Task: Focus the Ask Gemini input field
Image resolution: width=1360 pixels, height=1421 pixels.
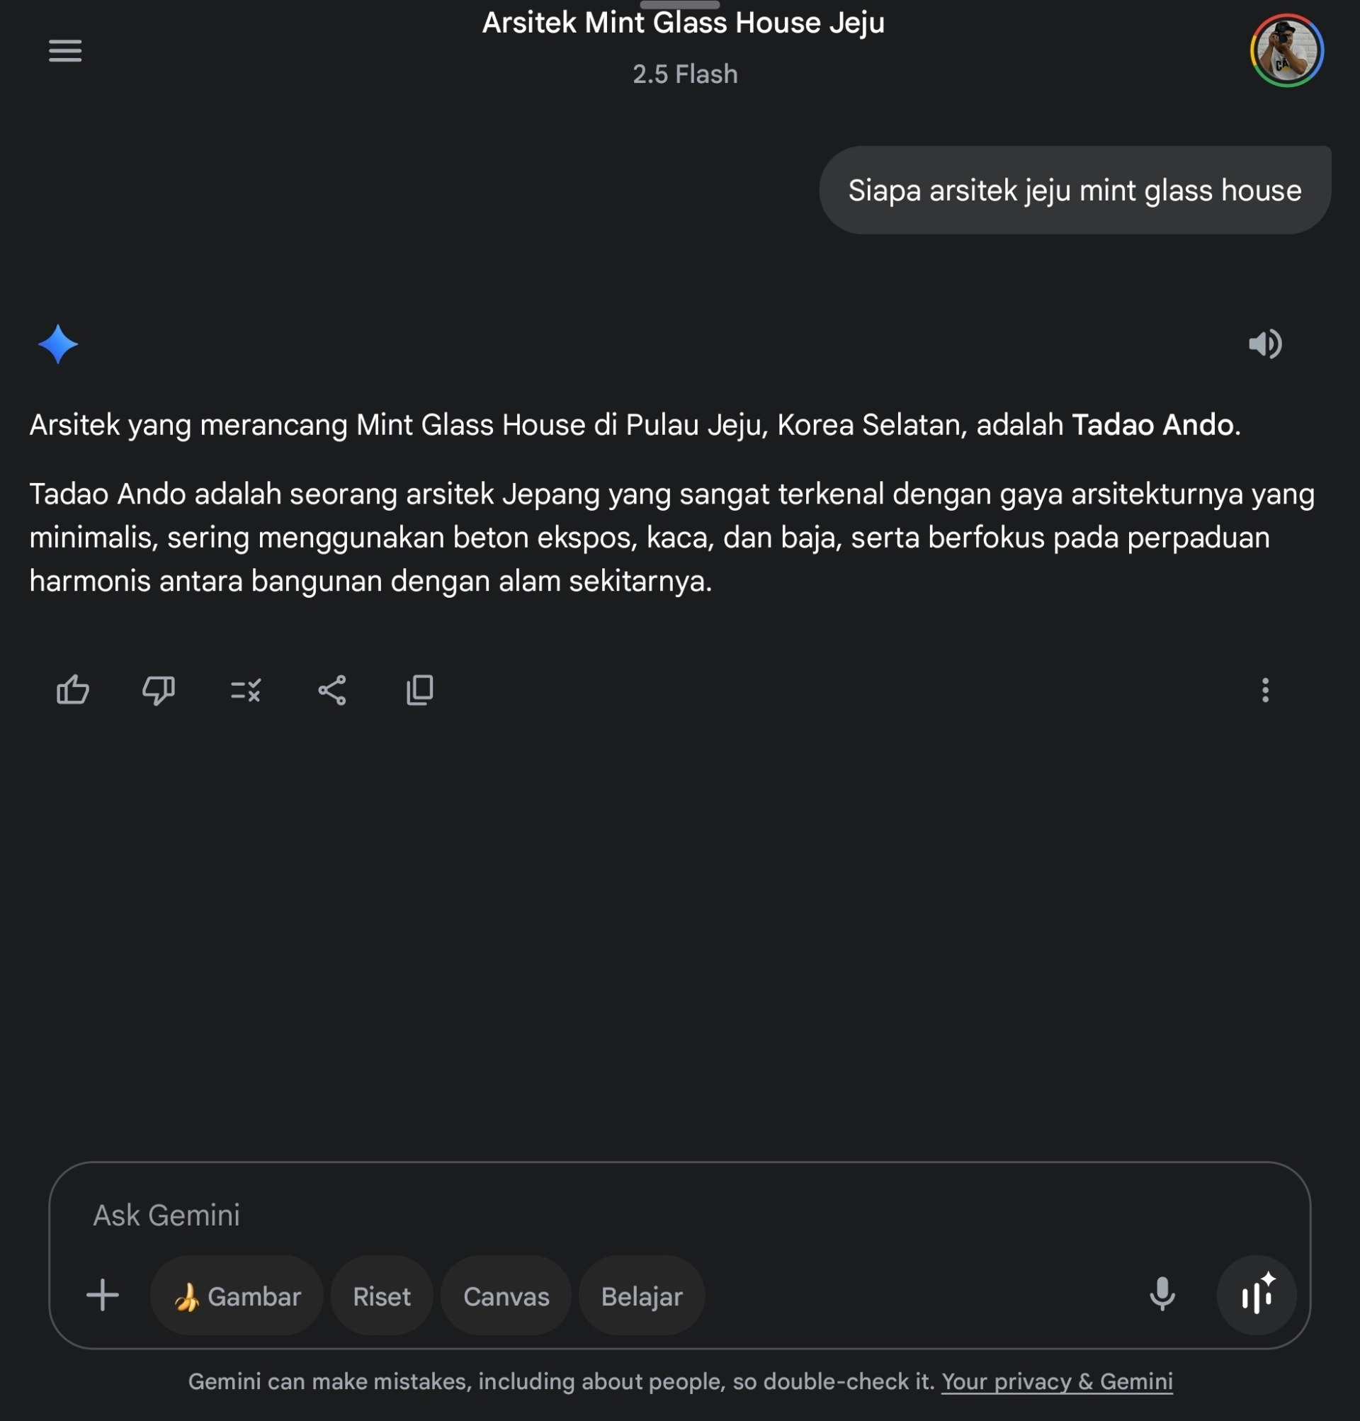Action: coord(679,1215)
